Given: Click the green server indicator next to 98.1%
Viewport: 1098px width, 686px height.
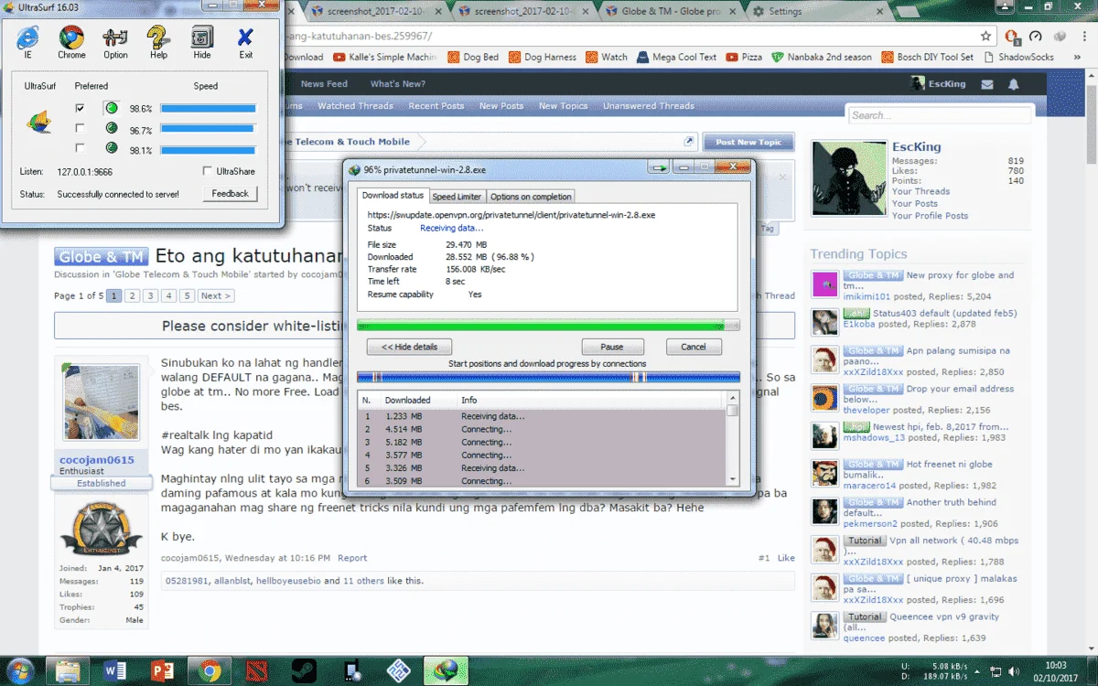Looking at the screenshot, I should (x=111, y=148).
